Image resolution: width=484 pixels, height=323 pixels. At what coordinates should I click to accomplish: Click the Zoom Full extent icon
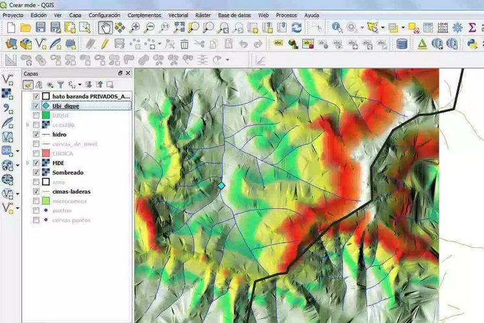click(x=179, y=27)
